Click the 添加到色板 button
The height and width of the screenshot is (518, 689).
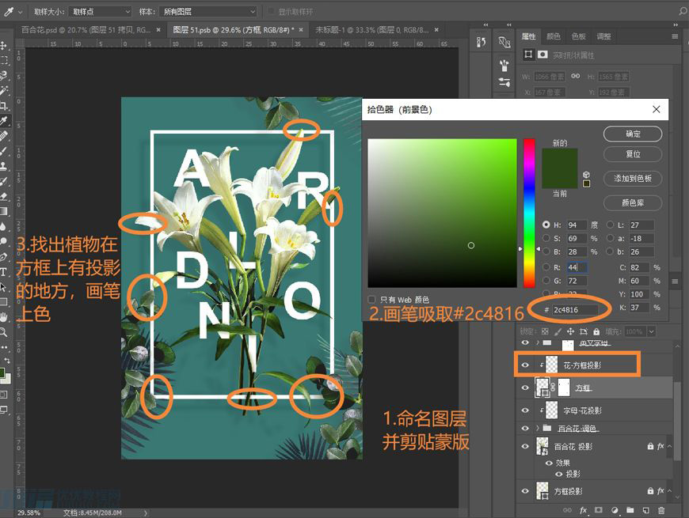pyautogui.click(x=631, y=179)
